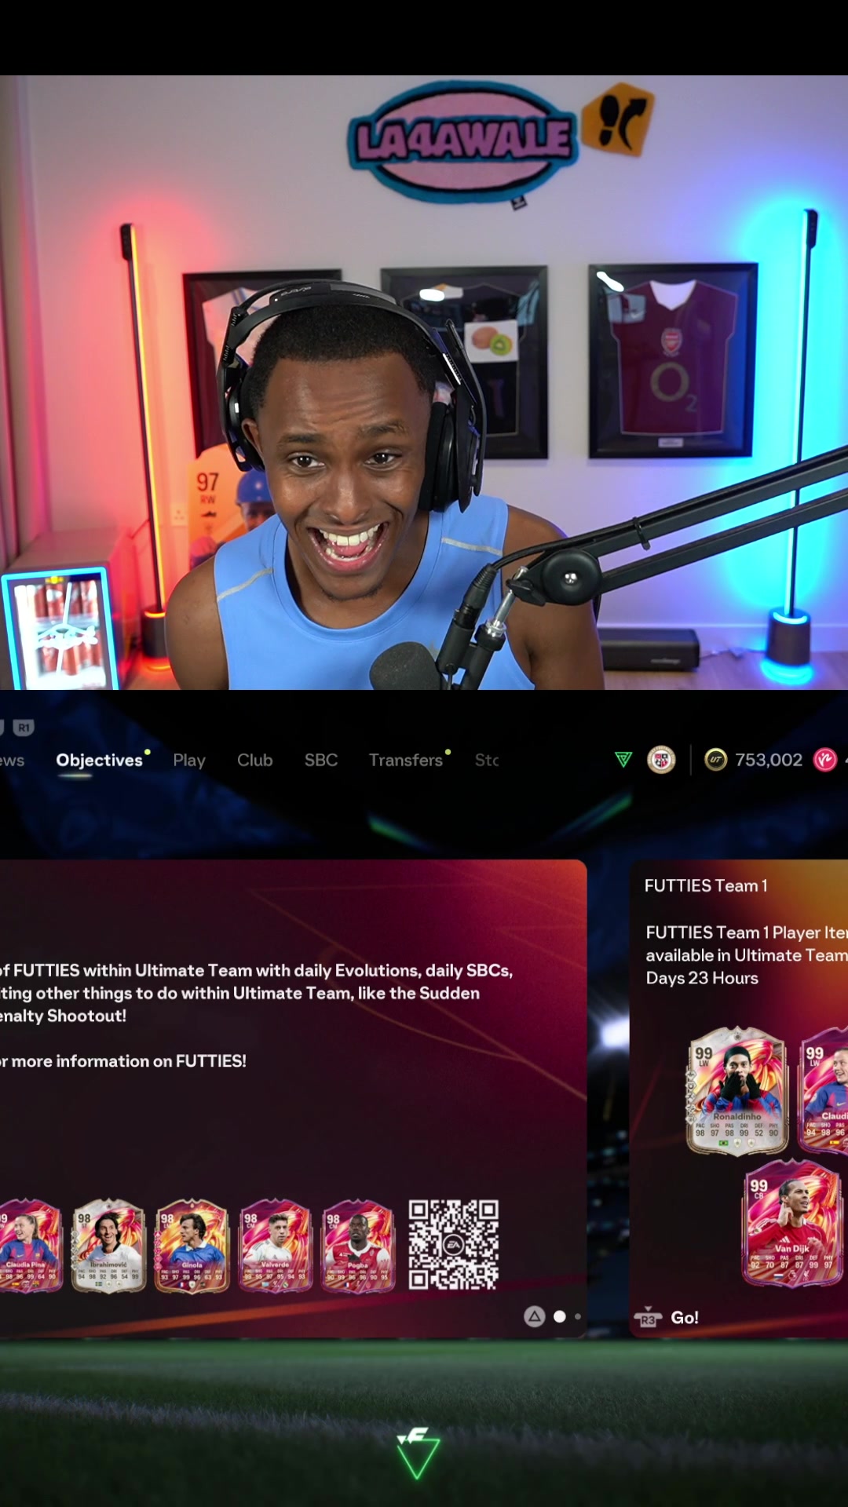Switch to the Play tab
Viewport: 848px width, 1507px height.
click(189, 760)
